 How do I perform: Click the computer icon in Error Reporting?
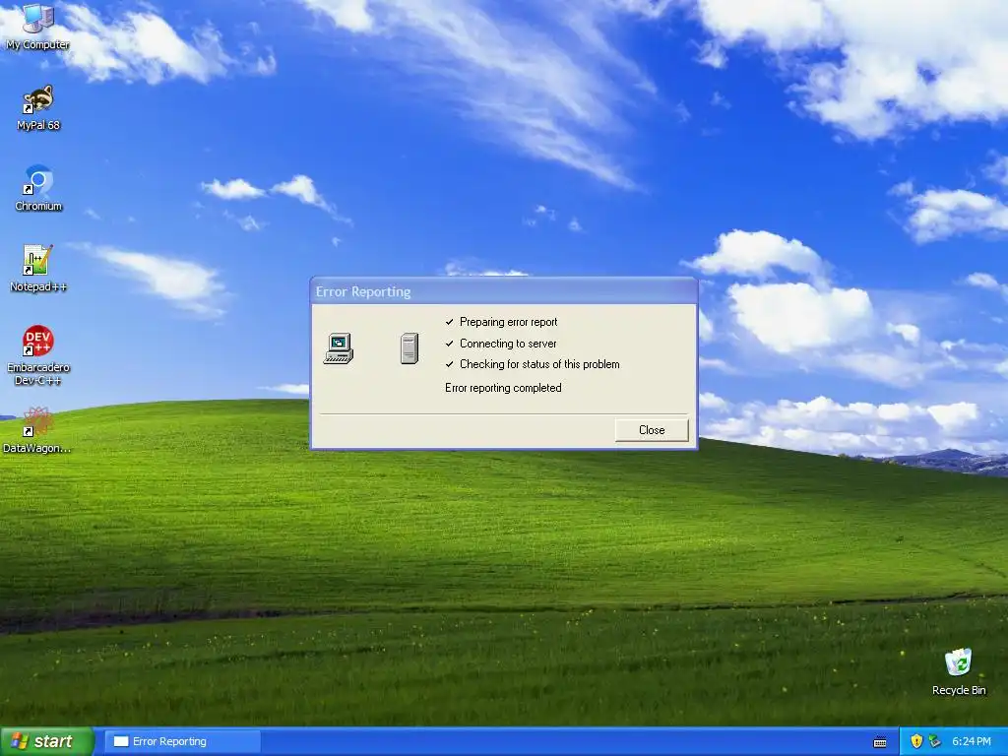tap(339, 348)
